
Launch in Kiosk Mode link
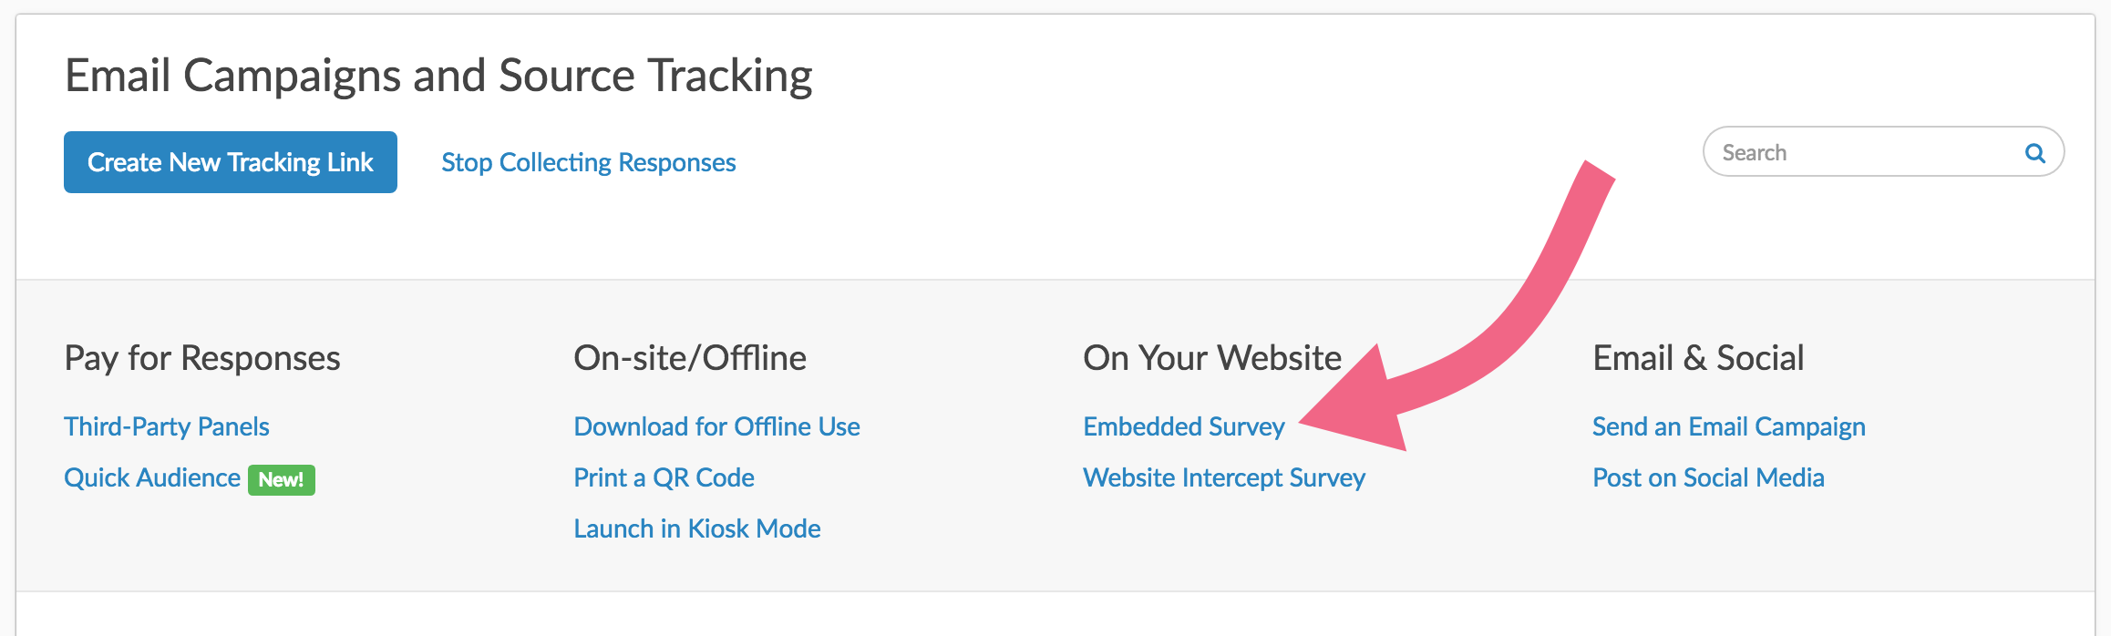[697, 528]
